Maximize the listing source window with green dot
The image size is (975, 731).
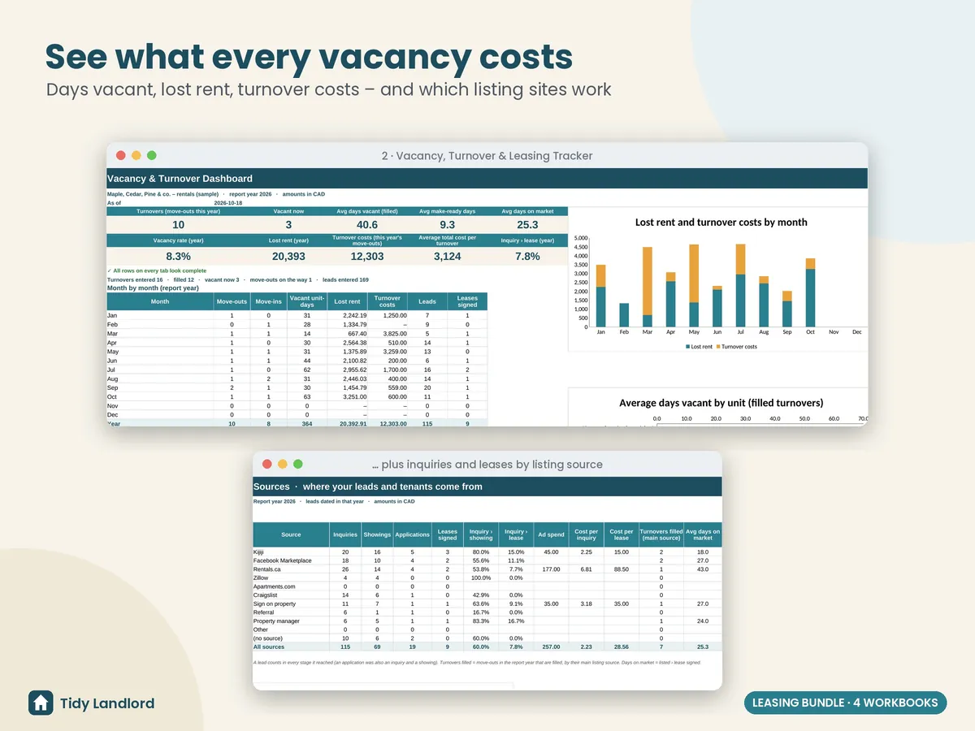click(297, 464)
